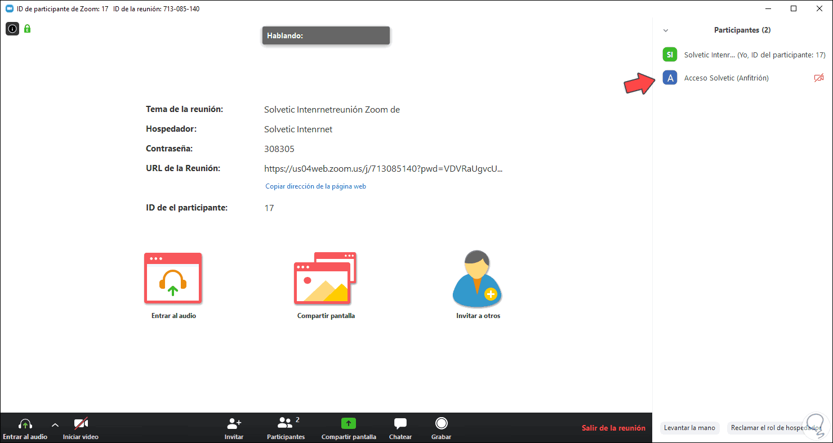Click the Participantes (2) panel title
The image size is (833, 443).
tap(742, 30)
